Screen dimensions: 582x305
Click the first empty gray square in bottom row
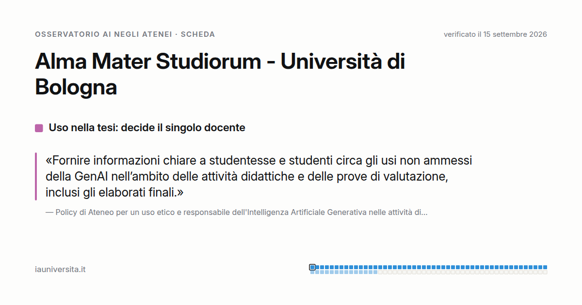tap(380, 272)
